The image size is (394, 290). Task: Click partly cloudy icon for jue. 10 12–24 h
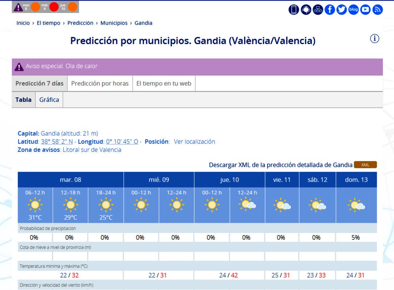pyautogui.click(x=247, y=204)
